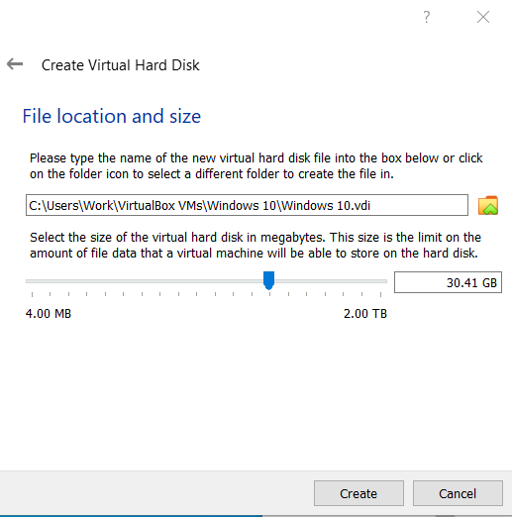Screen dimensions: 512x517
Task: Go back using the left arrow icon
Action: (x=15, y=63)
